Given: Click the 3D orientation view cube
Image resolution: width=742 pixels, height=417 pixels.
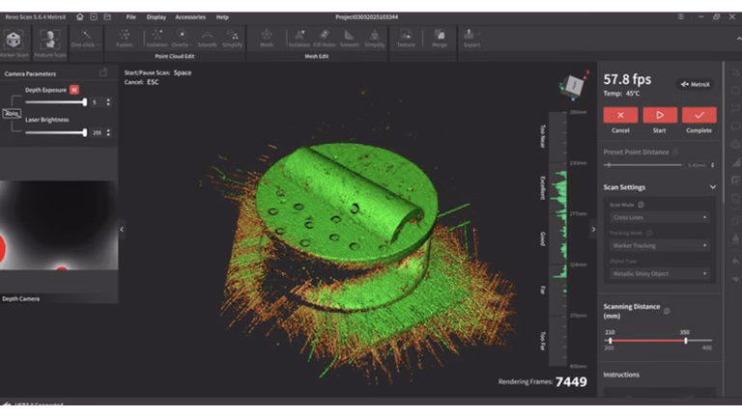Looking at the screenshot, I should pyautogui.click(x=573, y=87).
